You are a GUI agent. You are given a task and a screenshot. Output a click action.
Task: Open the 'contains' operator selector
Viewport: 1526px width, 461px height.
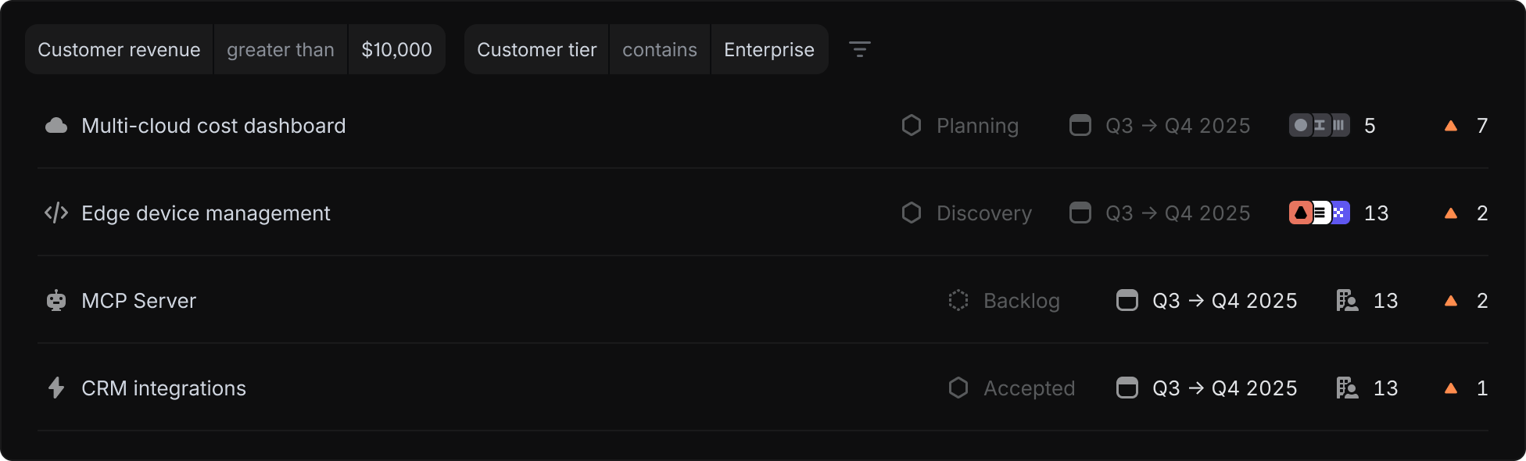659,49
